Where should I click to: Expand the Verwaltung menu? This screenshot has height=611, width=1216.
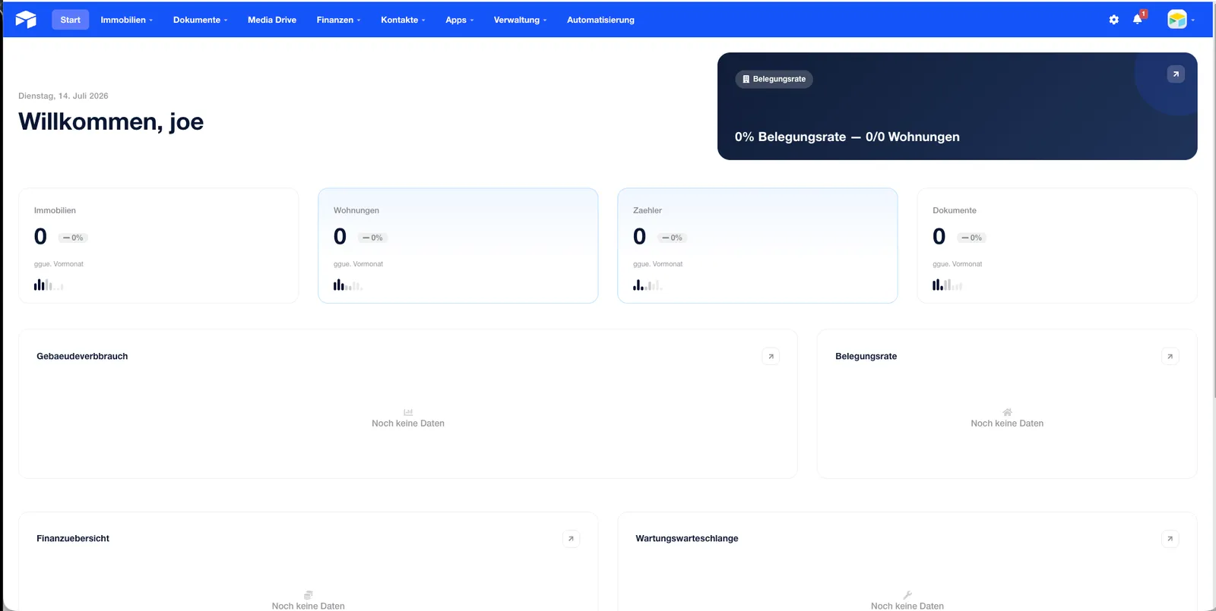tap(520, 20)
